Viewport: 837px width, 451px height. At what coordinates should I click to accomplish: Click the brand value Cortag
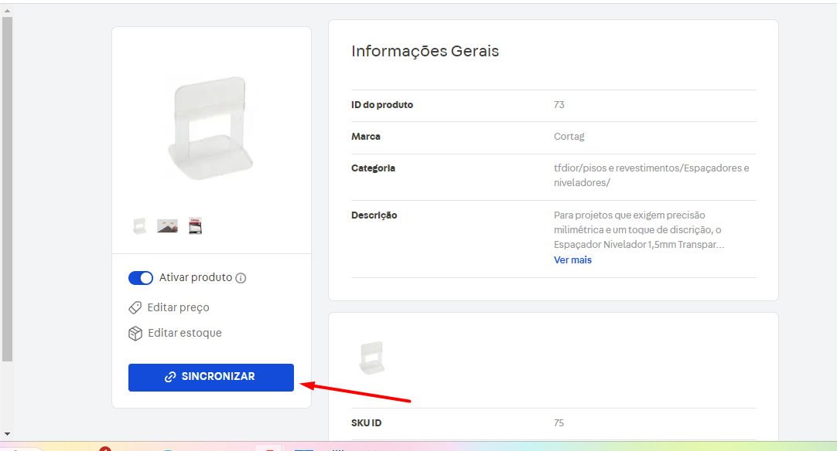coord(569,137)
